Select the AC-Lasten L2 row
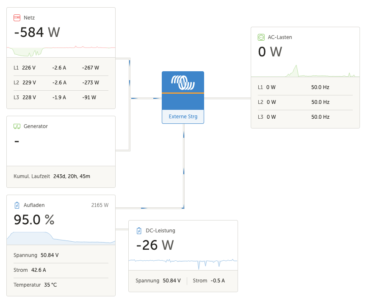The height and width of the screenshot is (307, 368). point(305,102)
